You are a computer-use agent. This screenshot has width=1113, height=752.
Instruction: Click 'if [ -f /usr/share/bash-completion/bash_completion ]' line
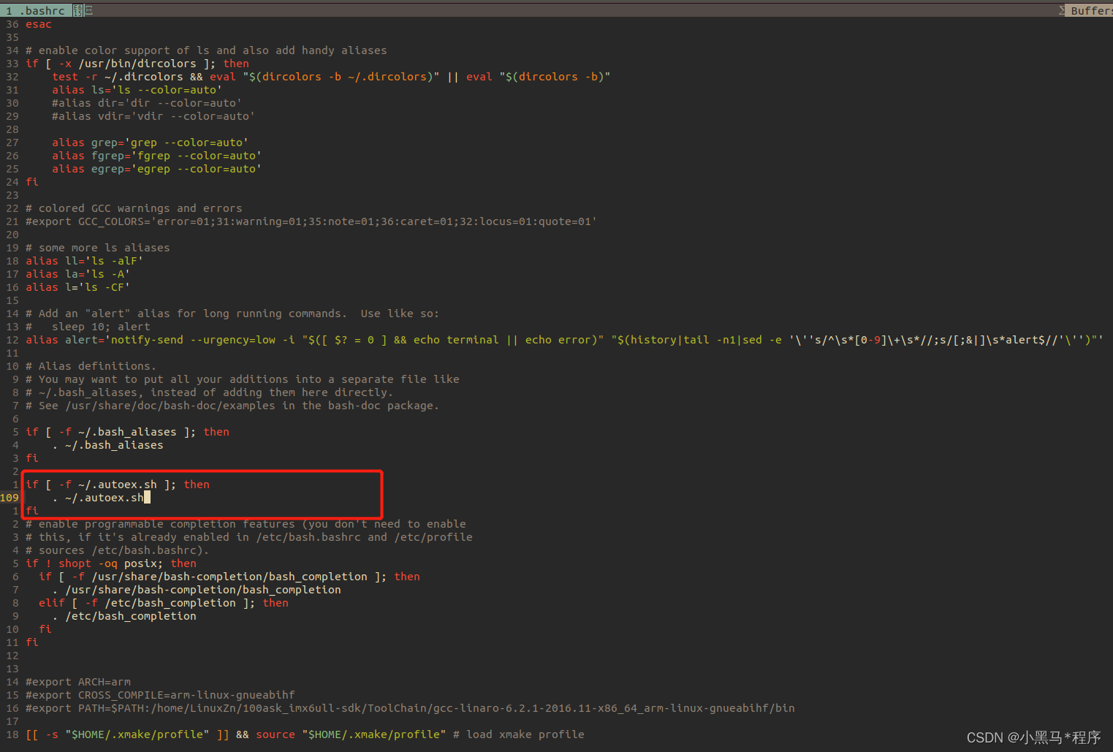(x=229, y=577)
